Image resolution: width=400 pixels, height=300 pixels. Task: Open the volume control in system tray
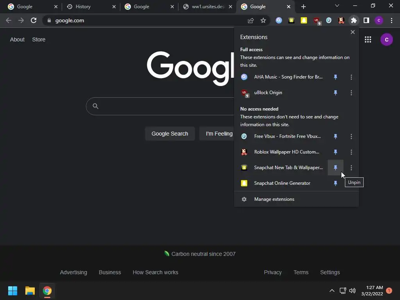tap(352, 291)
